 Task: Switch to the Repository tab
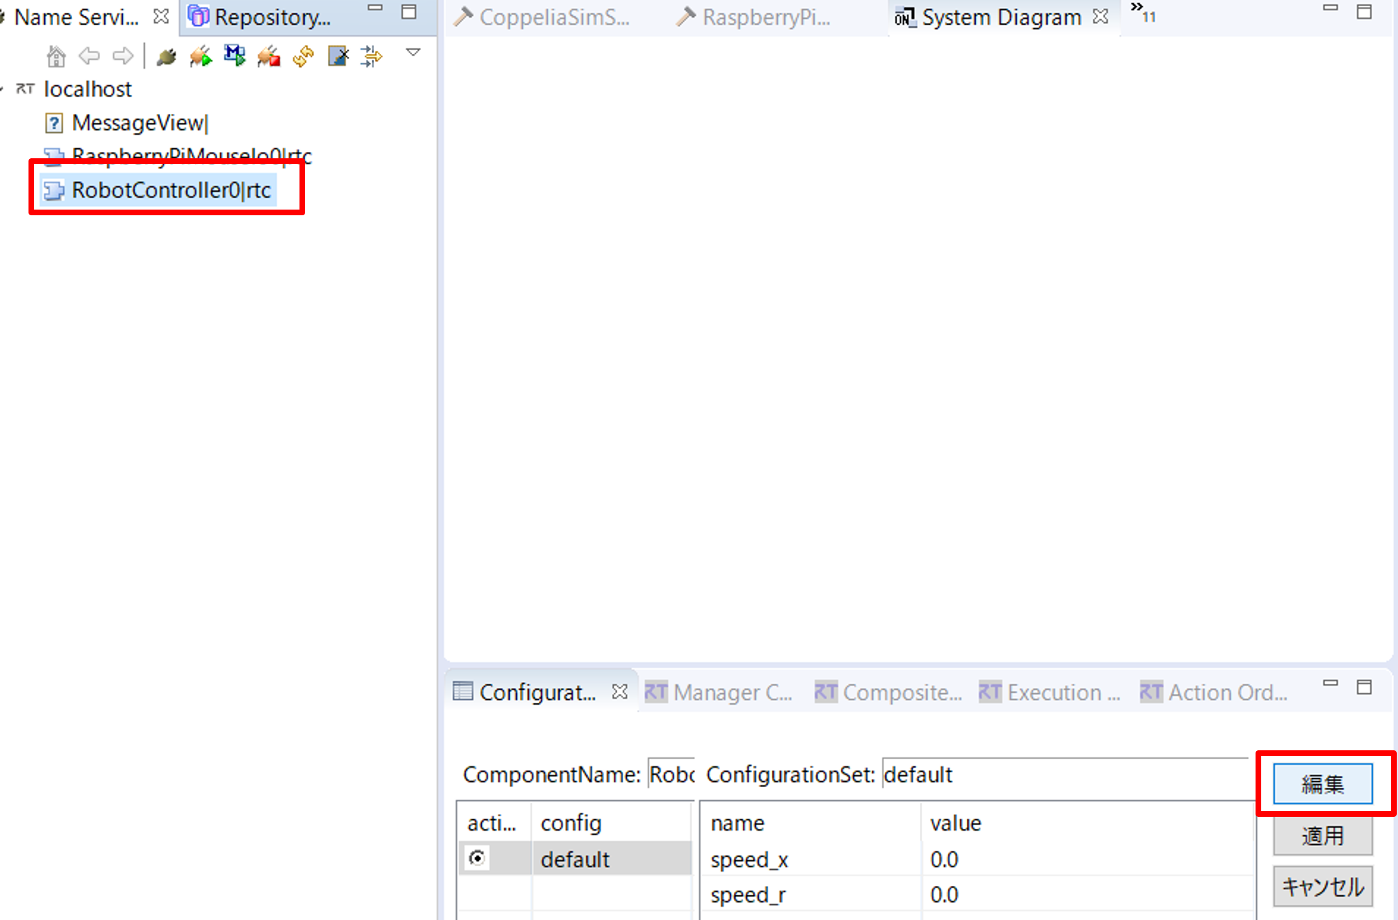pos(260,18)
